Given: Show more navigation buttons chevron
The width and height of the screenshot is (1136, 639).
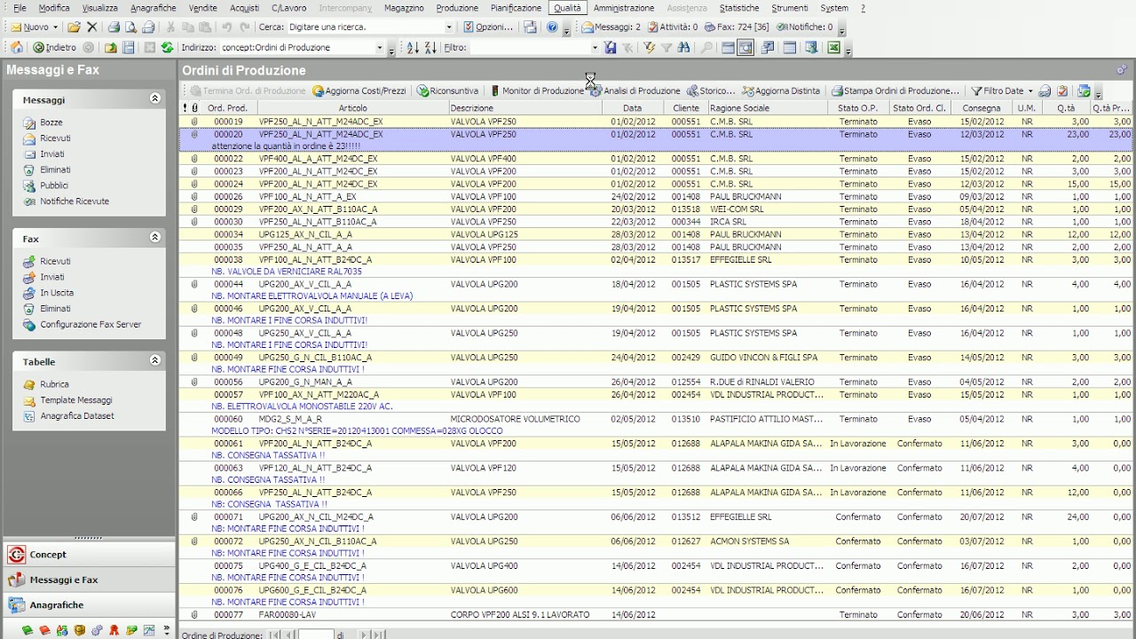Looking at the screenshot, I should [x=167, y=629].
